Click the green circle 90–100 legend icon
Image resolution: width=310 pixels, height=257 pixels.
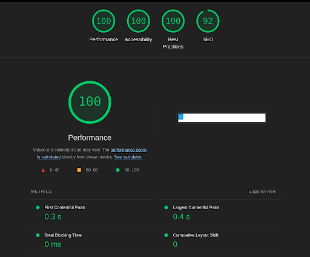pyautogui.click(x=117, y=170)
